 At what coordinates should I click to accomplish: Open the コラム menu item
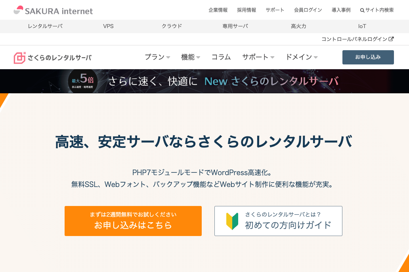[221, 57]
